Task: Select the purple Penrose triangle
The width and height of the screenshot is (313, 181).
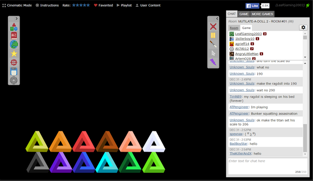Action: click(x=61, y=162)
